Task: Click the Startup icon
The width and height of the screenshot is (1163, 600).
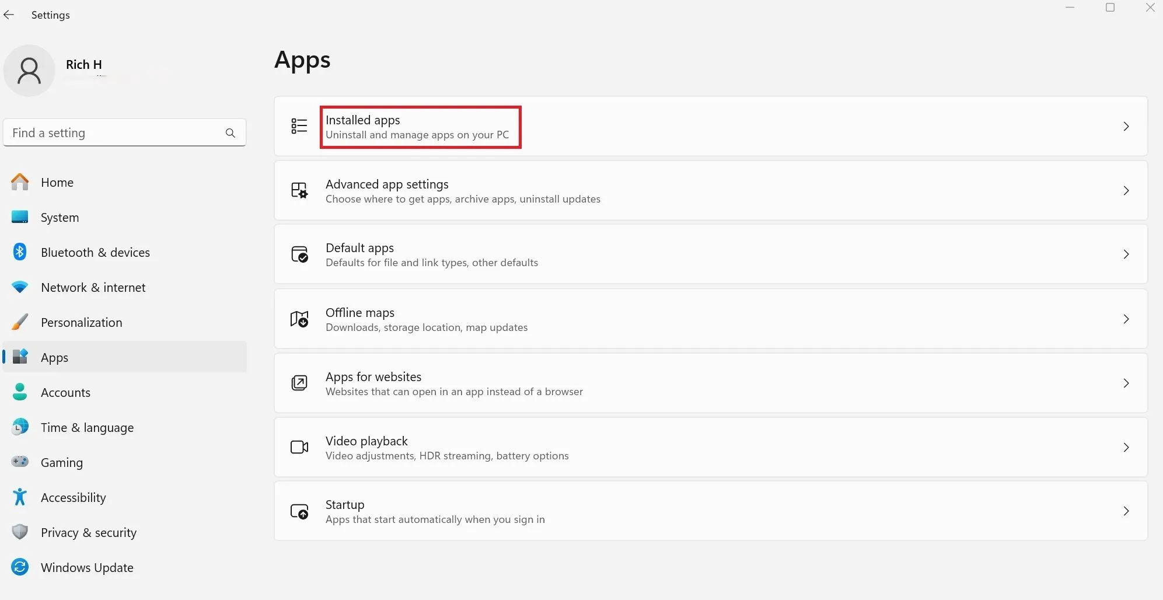Action: [x=299, y=511]
